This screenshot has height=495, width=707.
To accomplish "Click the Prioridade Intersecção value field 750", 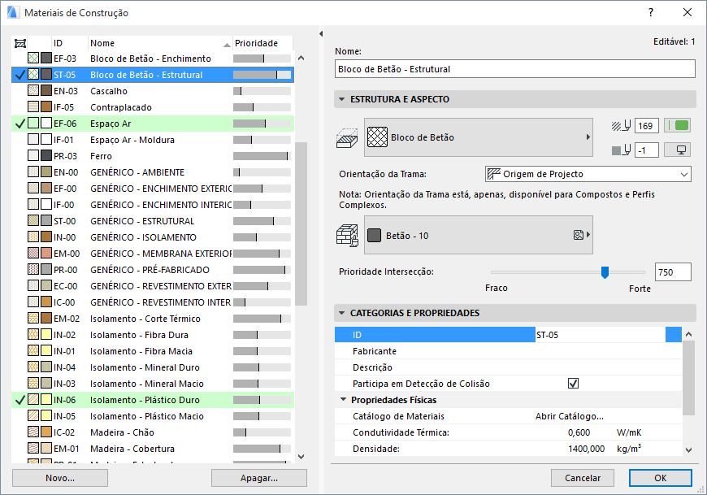I will coord(673,271).
